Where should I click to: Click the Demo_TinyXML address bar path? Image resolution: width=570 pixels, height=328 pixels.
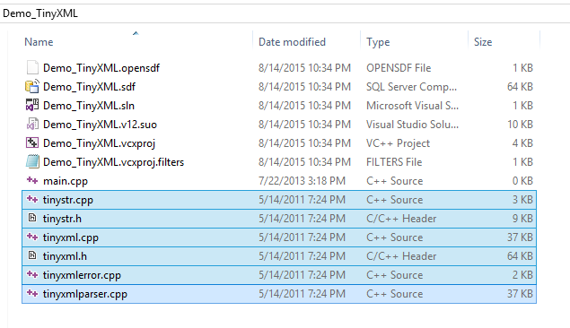[x=40, y=13]
